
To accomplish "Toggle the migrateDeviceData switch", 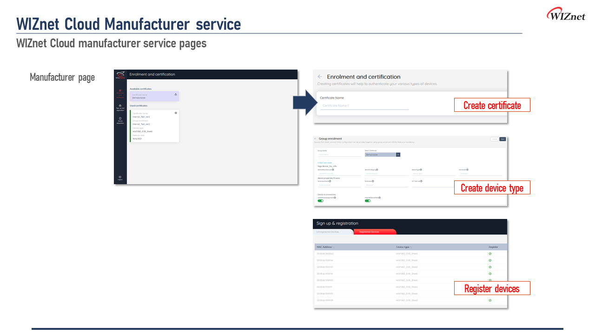I will 368,201.
